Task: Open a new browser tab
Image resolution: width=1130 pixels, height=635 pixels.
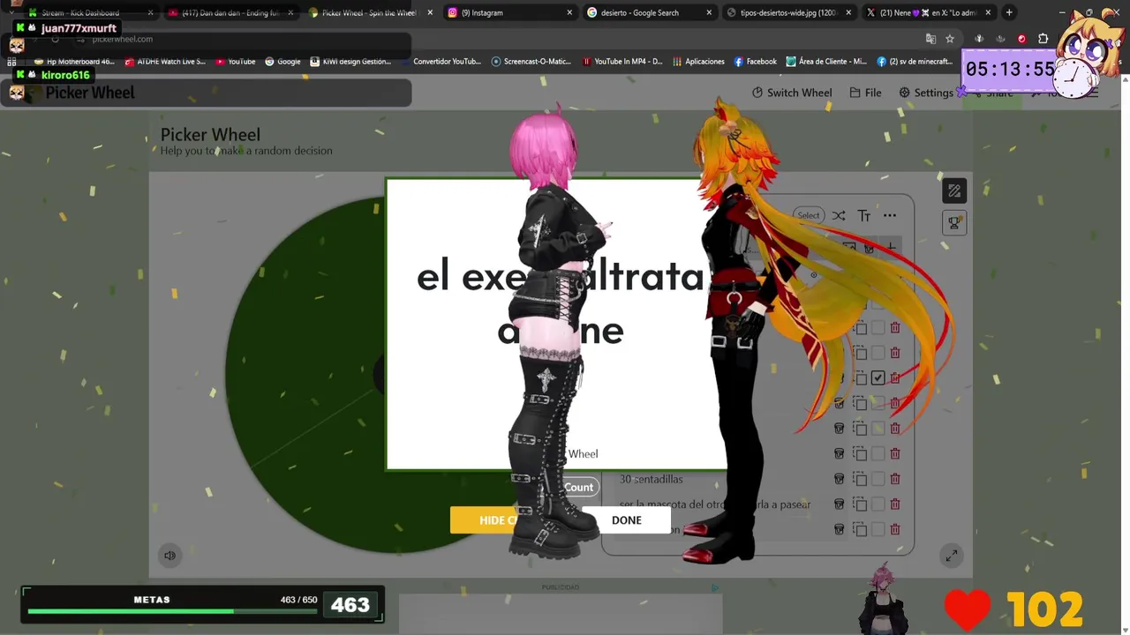Action: pyautogui.click(x=1009, y=12)
